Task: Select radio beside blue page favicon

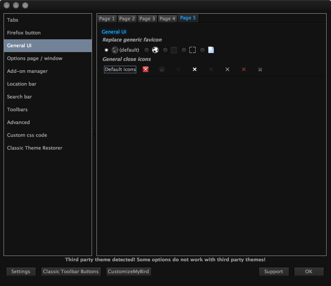Action: (202, 50)
